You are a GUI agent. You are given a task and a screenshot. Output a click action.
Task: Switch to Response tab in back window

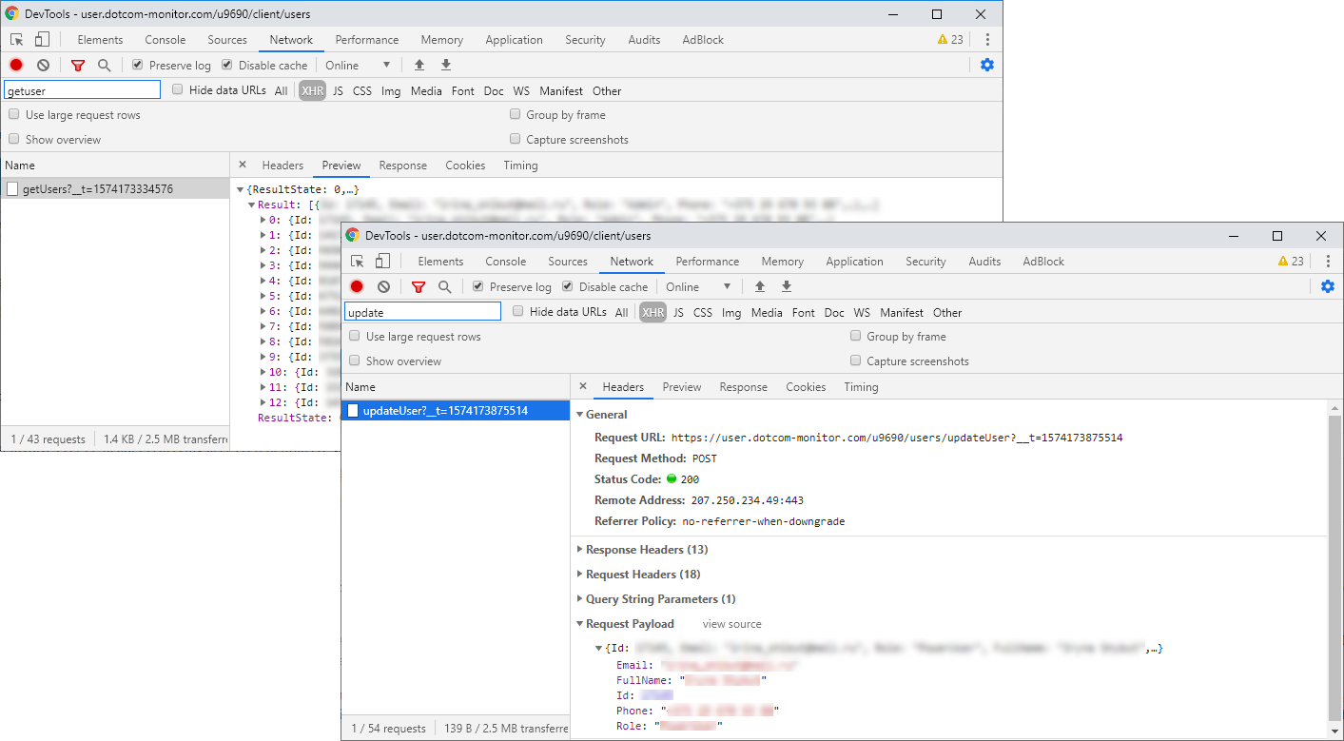[403, 165]
